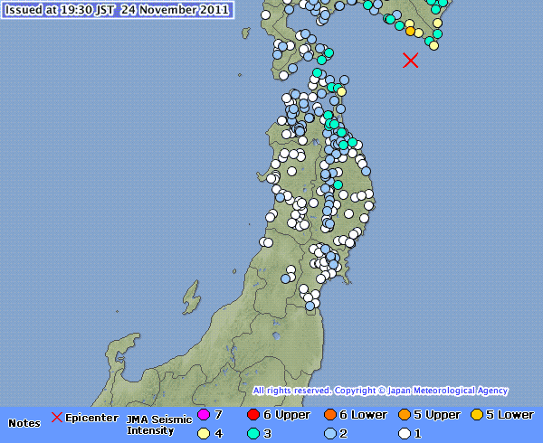The height and width of the screenshot is (443, 543).
Task: Click the 5 Upper legend circle
Action: click(405, 414)
